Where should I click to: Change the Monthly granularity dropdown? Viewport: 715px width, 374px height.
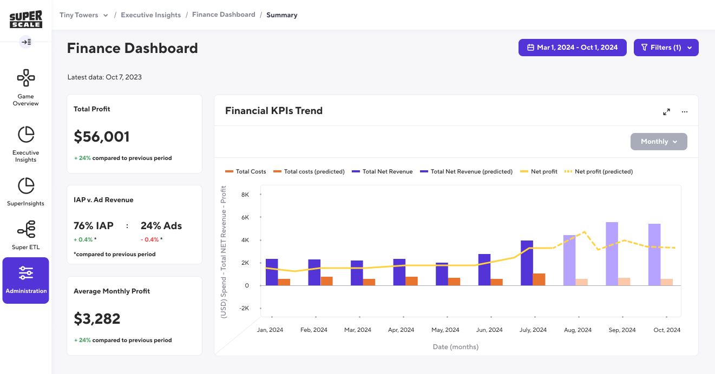coord(659,142)
